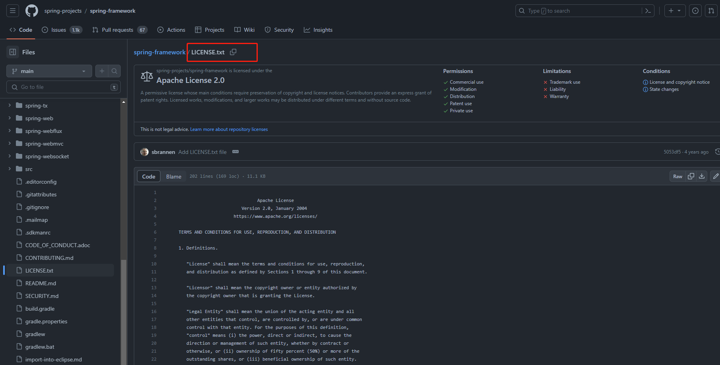
Task: Open the hamburger navigation menu
Action: tap(13, 11)
